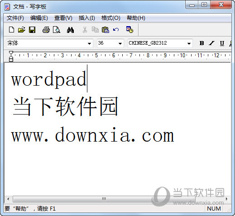
Task: Expand the CHINESE_GB2312 script dropdown
Action: [x=189, y=44]
